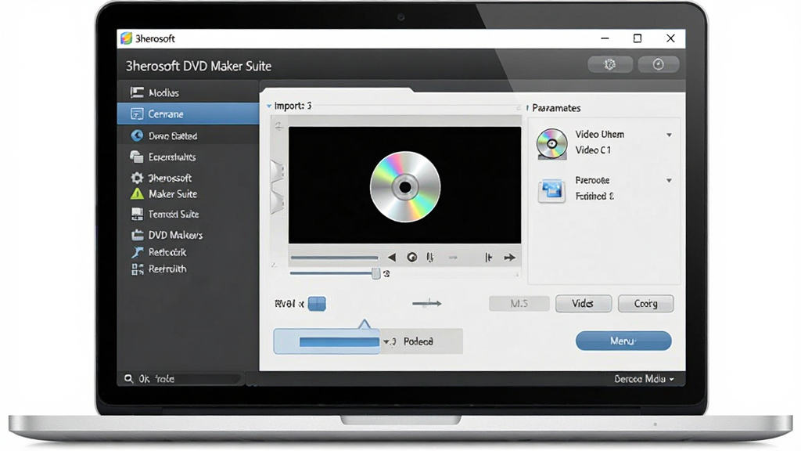Click the Reetrdith sidebar label

(167, 269)
